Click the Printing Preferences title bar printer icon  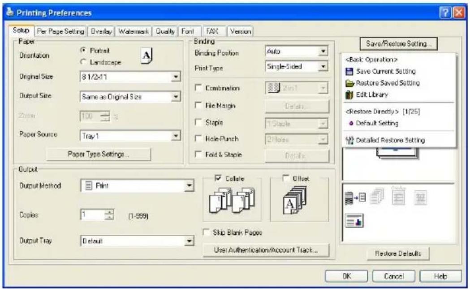point(10,12)
